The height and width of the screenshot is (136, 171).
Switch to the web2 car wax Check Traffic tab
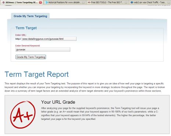(x=150, y=2)
